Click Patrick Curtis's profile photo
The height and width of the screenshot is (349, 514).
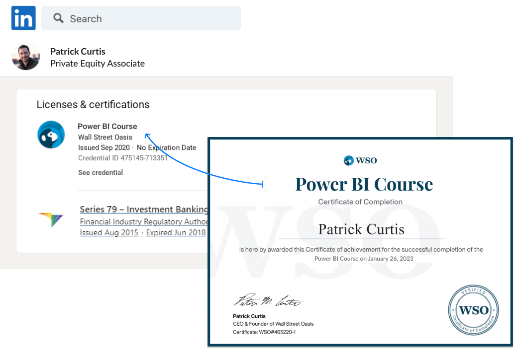25,56
